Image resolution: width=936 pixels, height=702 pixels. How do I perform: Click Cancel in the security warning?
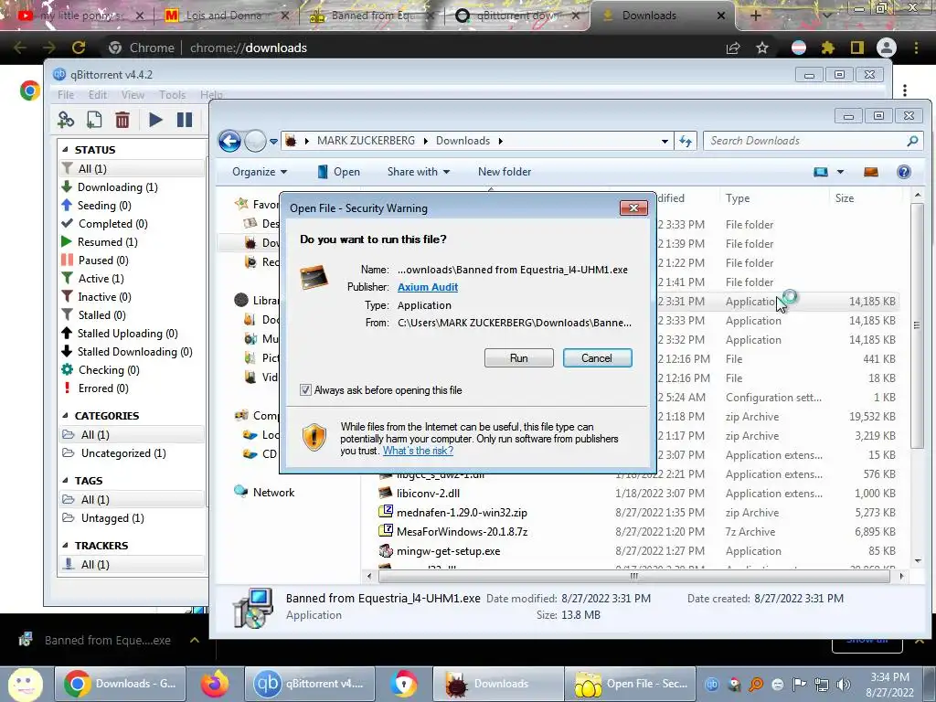(597, 358)
